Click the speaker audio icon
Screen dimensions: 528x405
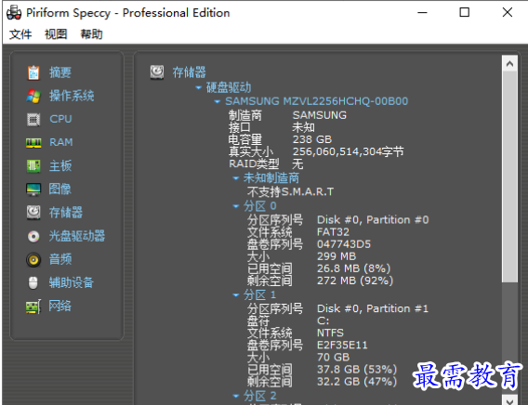pyautogui.click(x=33, y=260)
